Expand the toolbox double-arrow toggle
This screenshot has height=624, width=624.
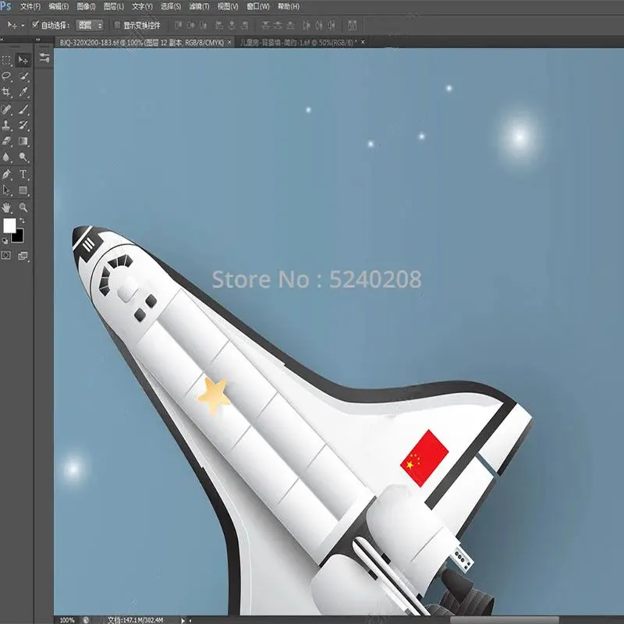38,40
